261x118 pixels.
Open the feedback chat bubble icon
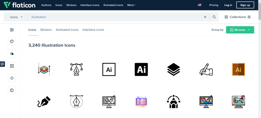[2, 64]
